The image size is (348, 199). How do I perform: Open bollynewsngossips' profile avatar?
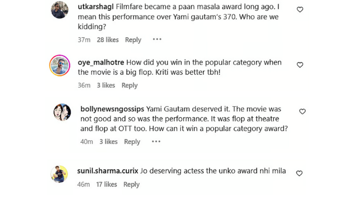click(x=62, y=112)
